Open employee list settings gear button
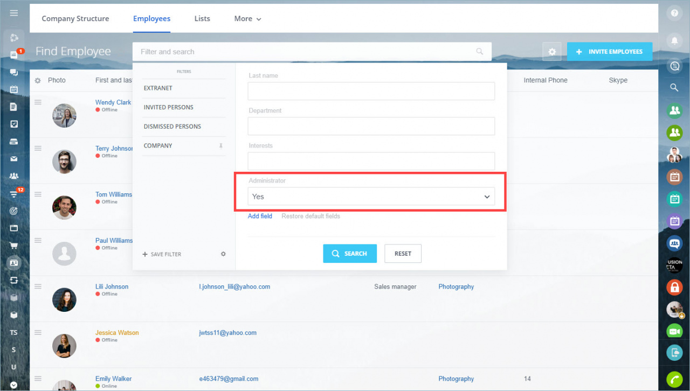Screen dimensions: 690x391 551,52
